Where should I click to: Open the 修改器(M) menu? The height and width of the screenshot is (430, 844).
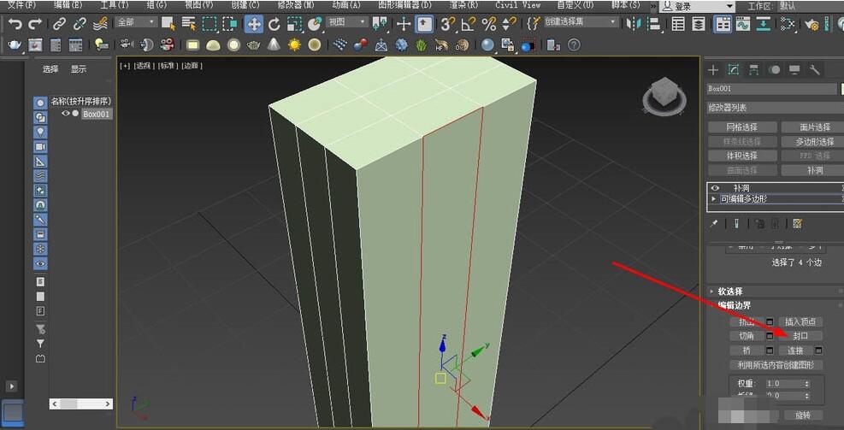pos(296,5)
